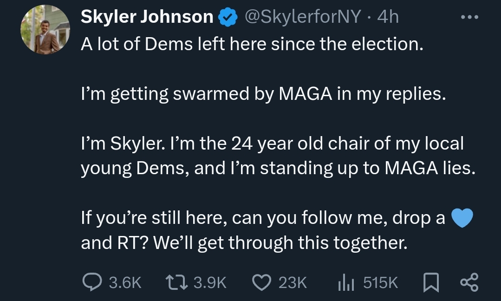Viewport: 501px width, 301px height.
Task: Click the 23K likes count
Action: click(x=293, y=282)
